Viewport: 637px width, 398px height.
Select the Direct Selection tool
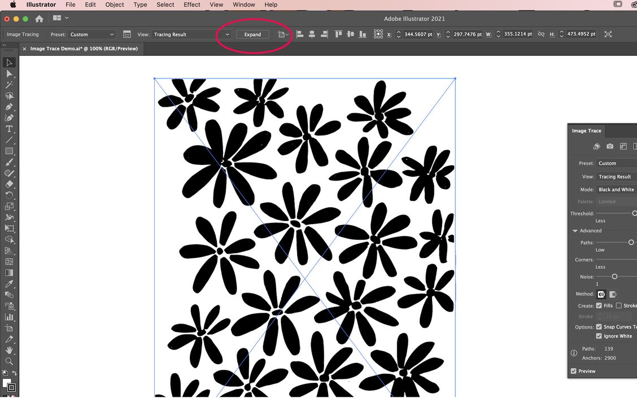pos(9,73)
